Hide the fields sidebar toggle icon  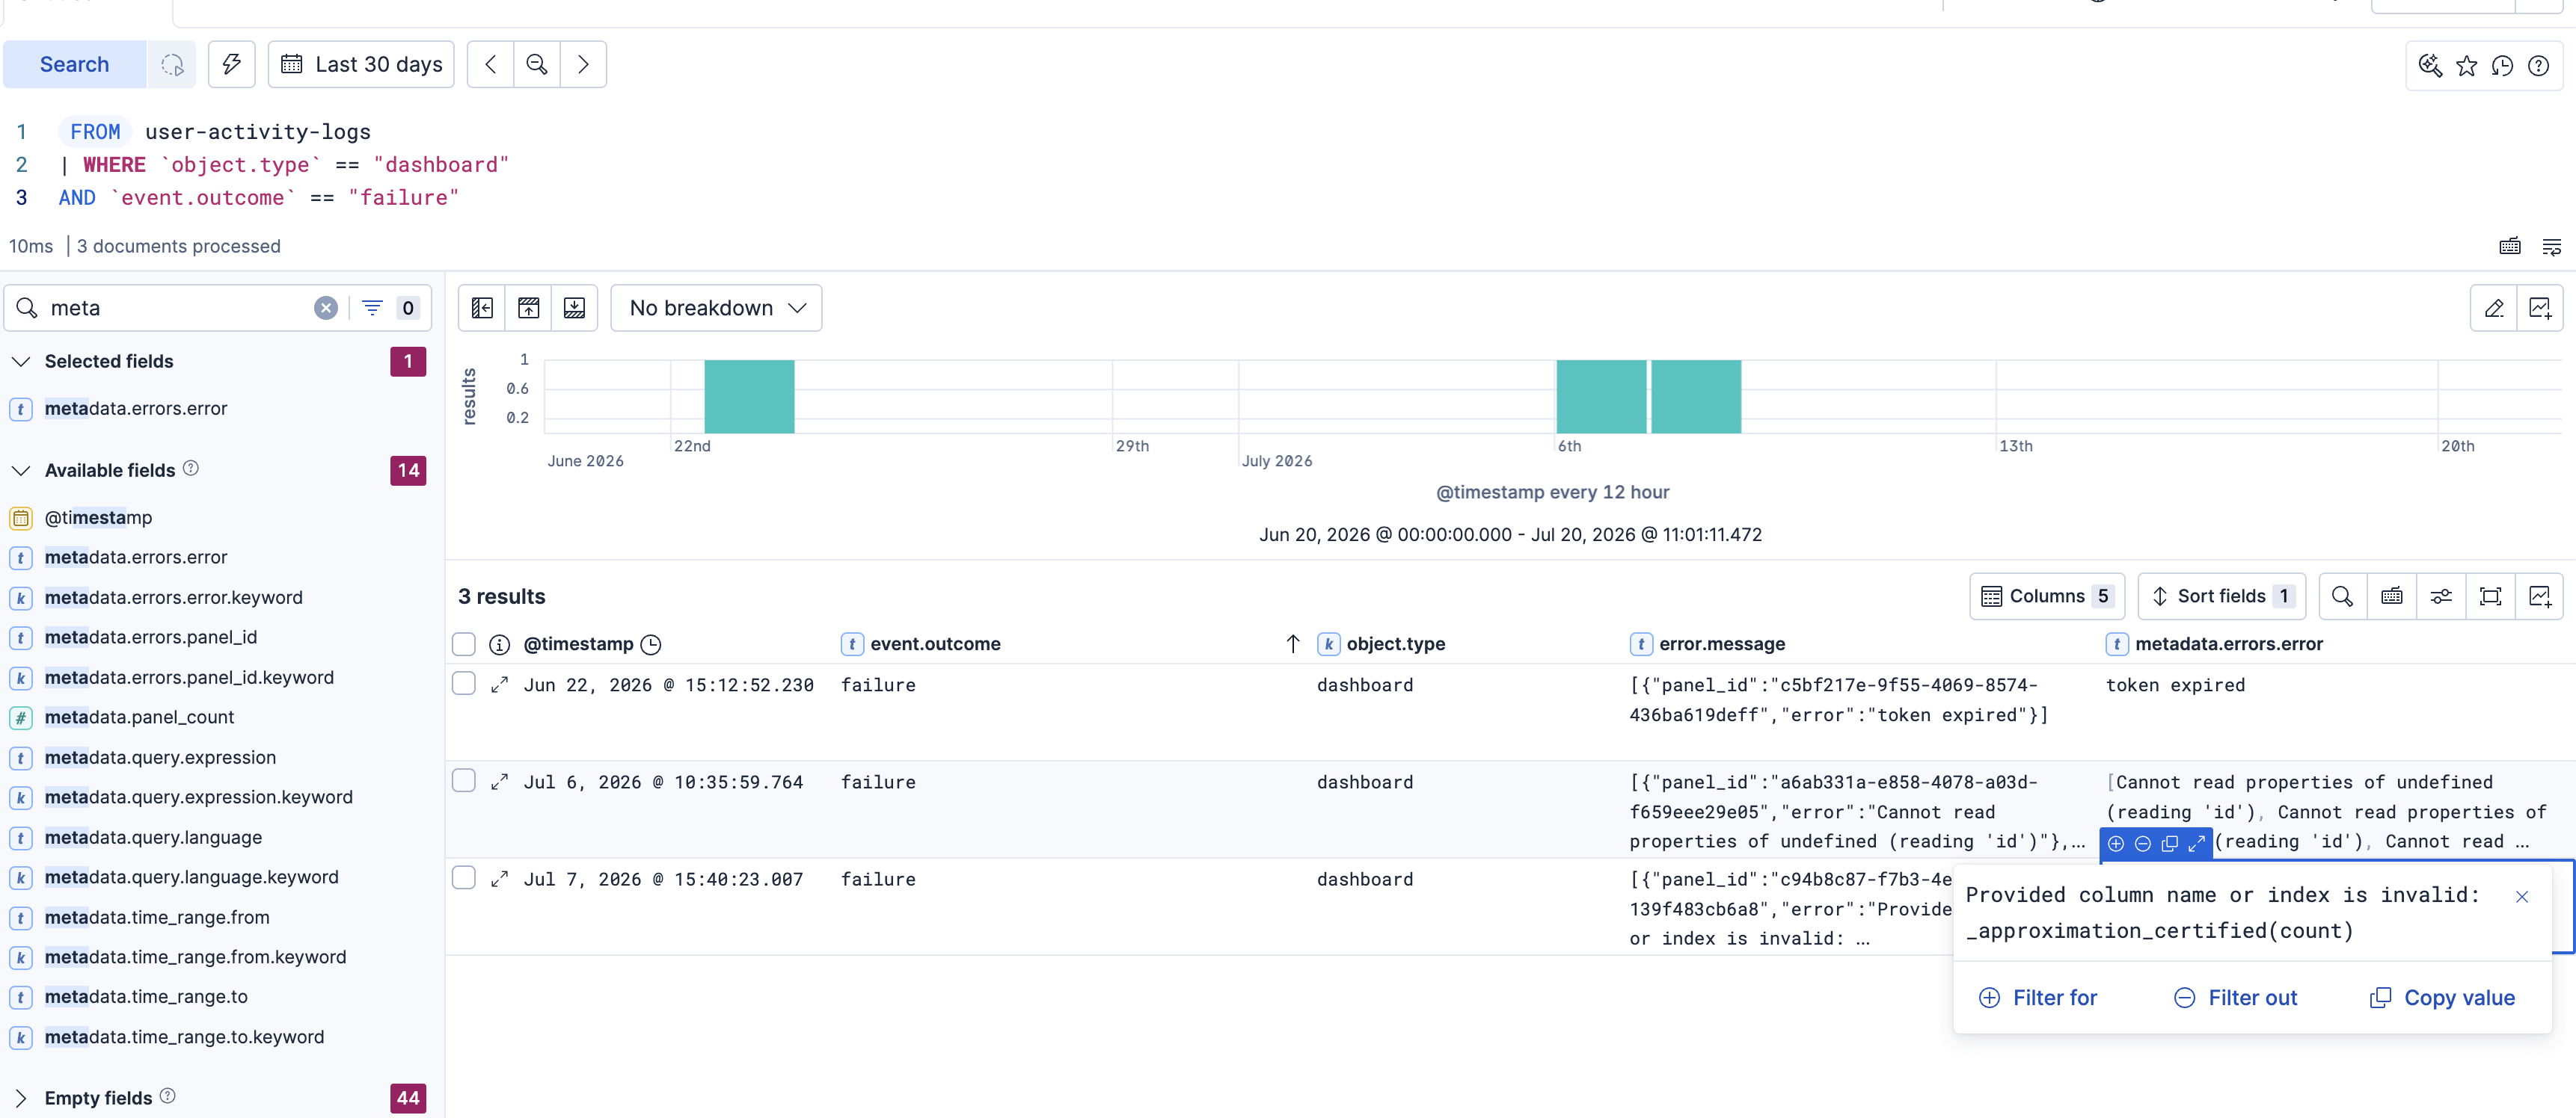coord(482,308)
